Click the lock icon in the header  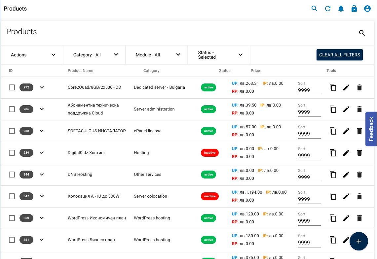354,9
